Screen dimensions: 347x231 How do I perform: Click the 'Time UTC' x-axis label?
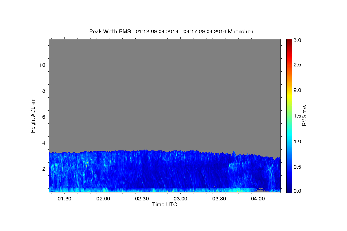coord(165,204)
